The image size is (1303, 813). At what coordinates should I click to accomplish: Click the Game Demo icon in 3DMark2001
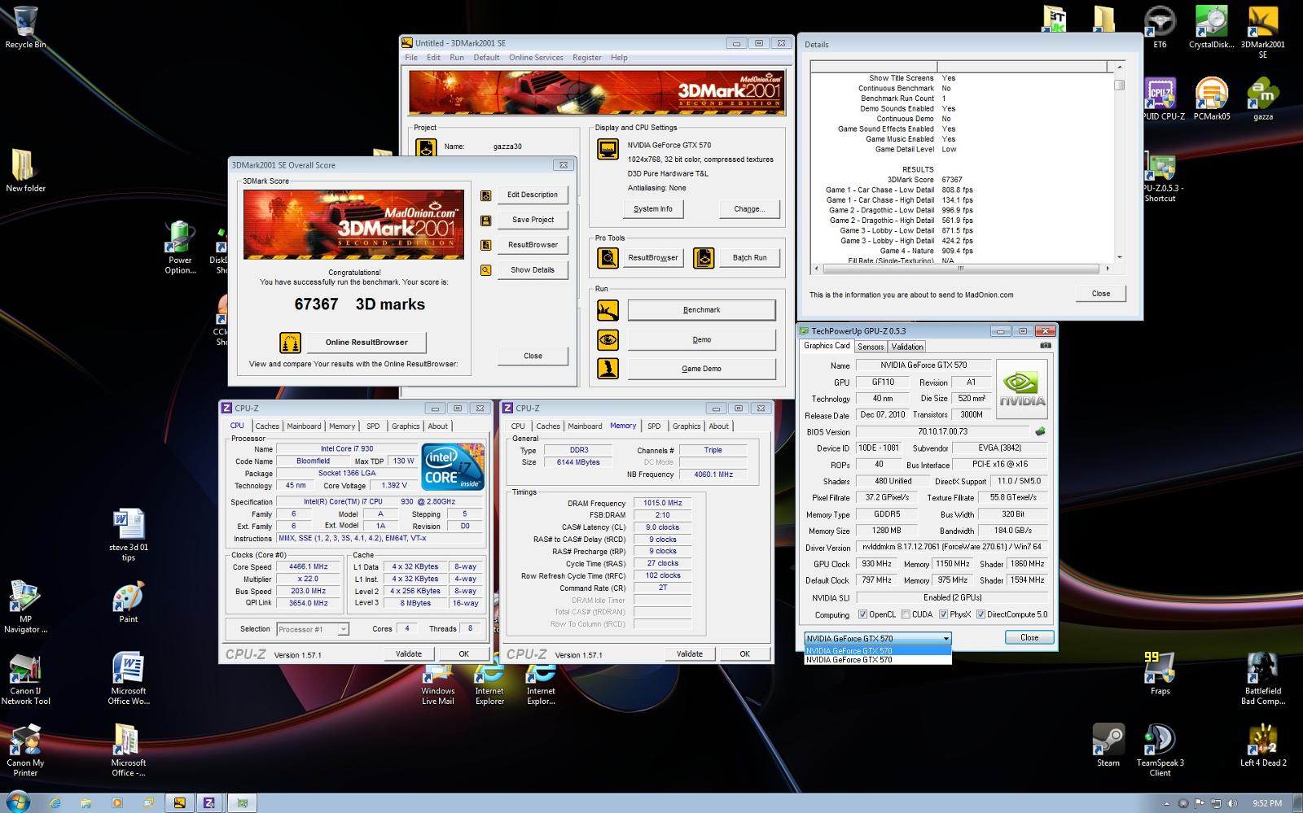click(x=608, y=369)
